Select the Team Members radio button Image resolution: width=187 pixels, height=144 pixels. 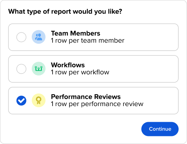coord(21,37)
